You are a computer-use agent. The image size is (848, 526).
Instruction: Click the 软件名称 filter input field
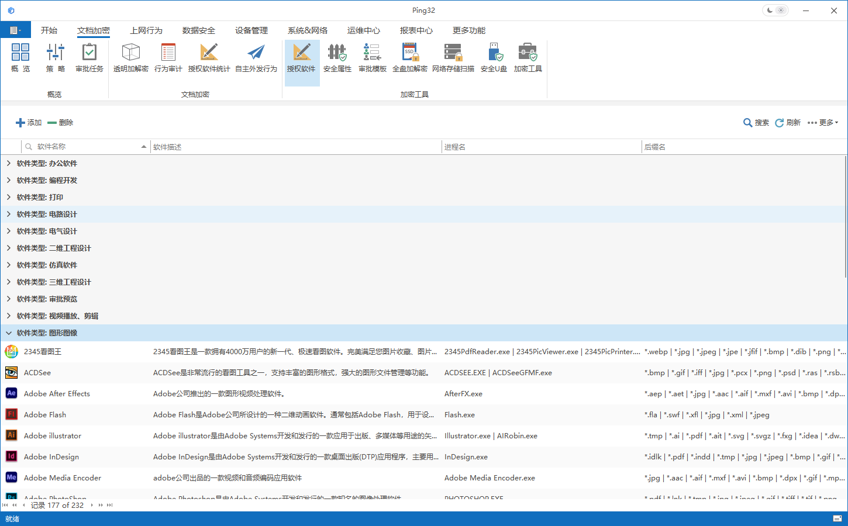pos(85,147)
